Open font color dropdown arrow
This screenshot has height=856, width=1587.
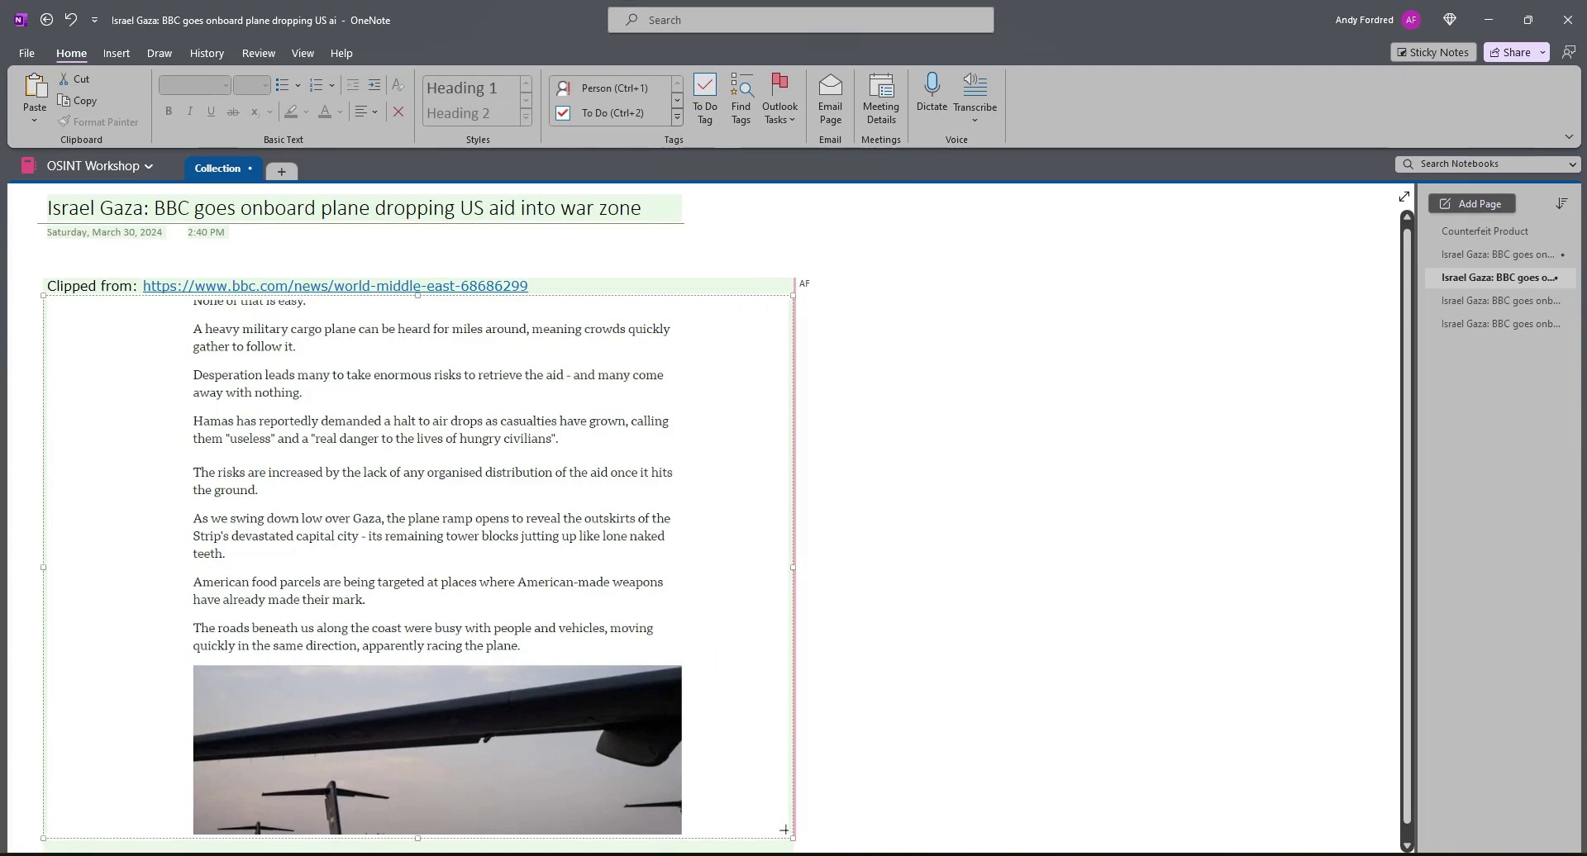click(x=340, y=112)
